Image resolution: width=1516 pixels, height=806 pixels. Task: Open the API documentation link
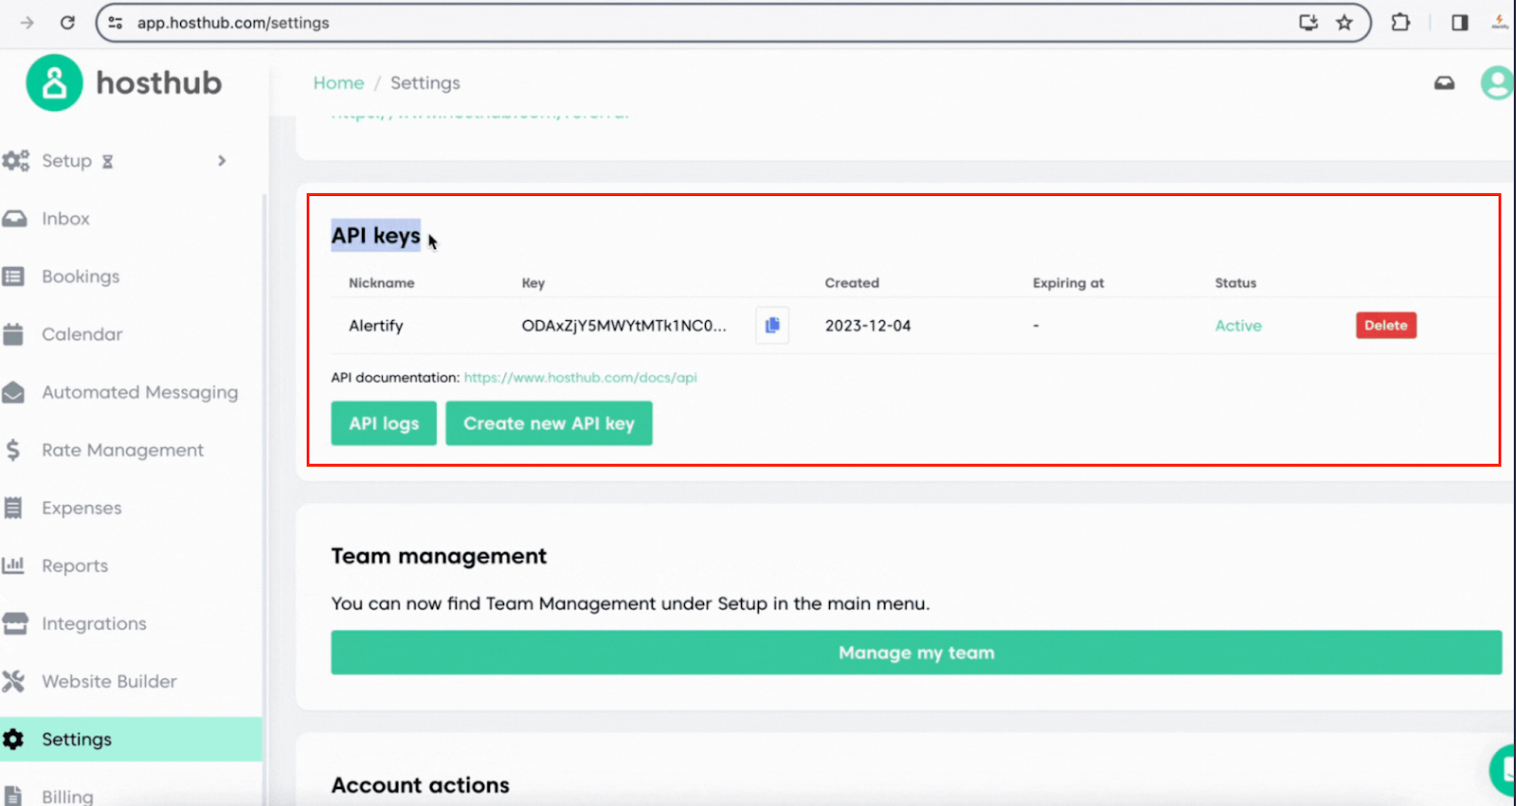point(580,377)
